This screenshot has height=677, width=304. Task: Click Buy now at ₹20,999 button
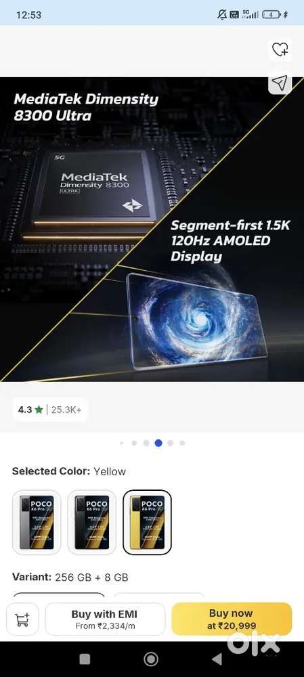point(232,619)
